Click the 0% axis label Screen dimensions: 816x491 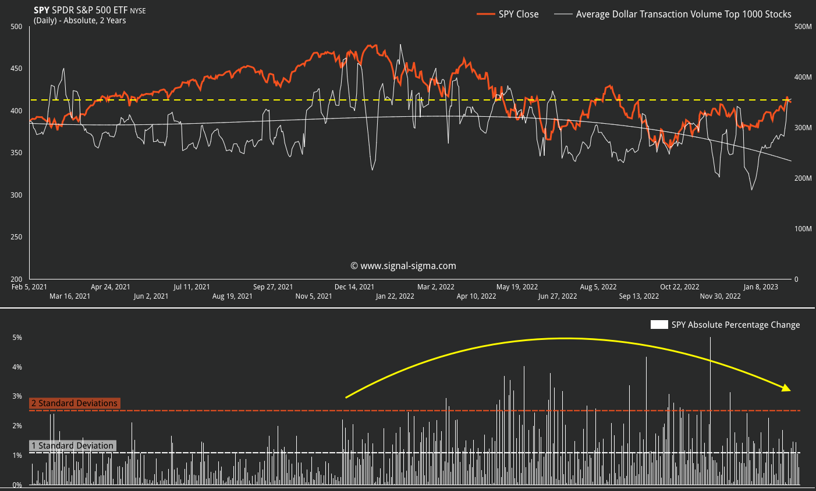coord(17,485)
